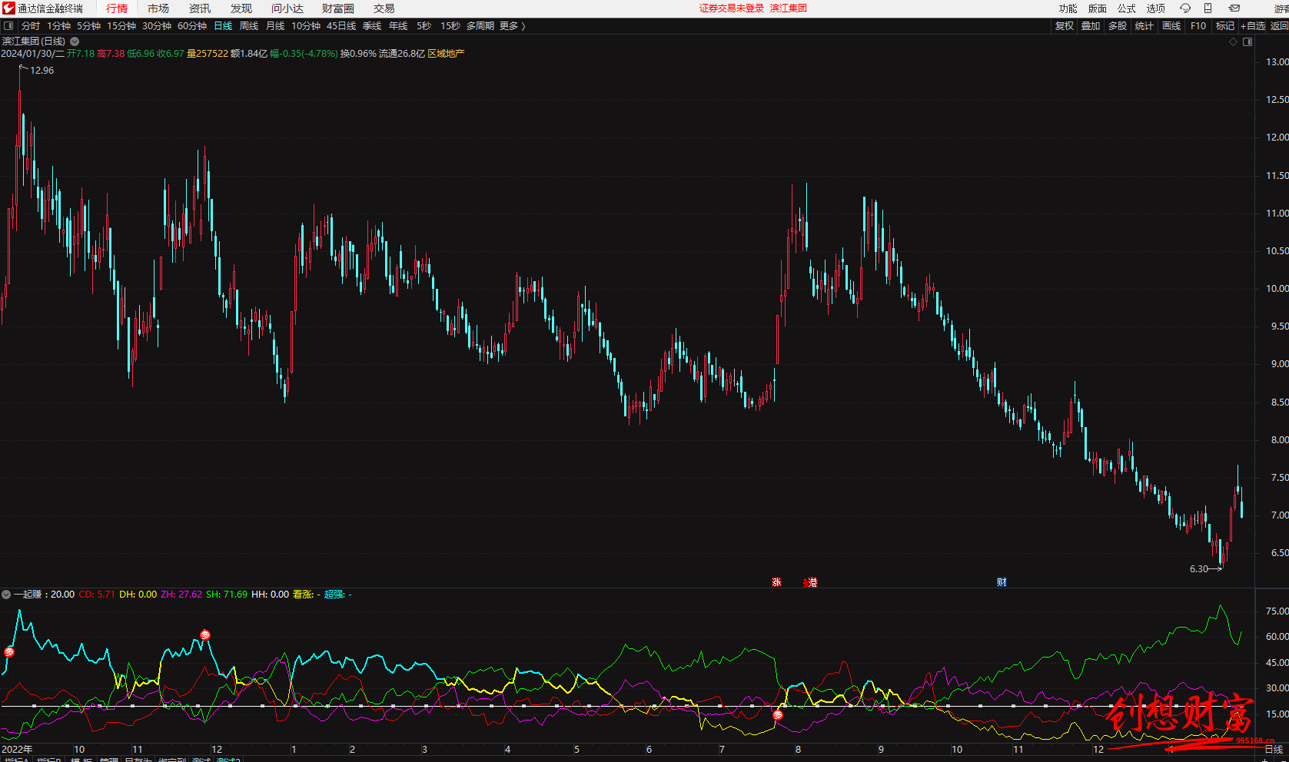
Task: Toggle right info panel icon near price axis
Action: point(1247,42)
